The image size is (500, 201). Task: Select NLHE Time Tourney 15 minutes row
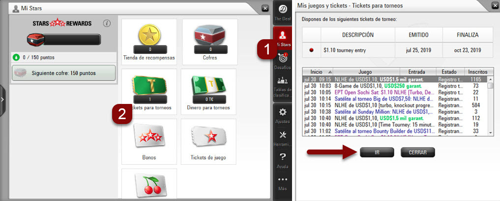pos(395,125)
